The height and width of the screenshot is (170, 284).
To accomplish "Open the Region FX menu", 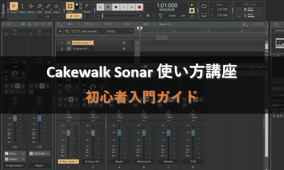I will pos(167,23).
